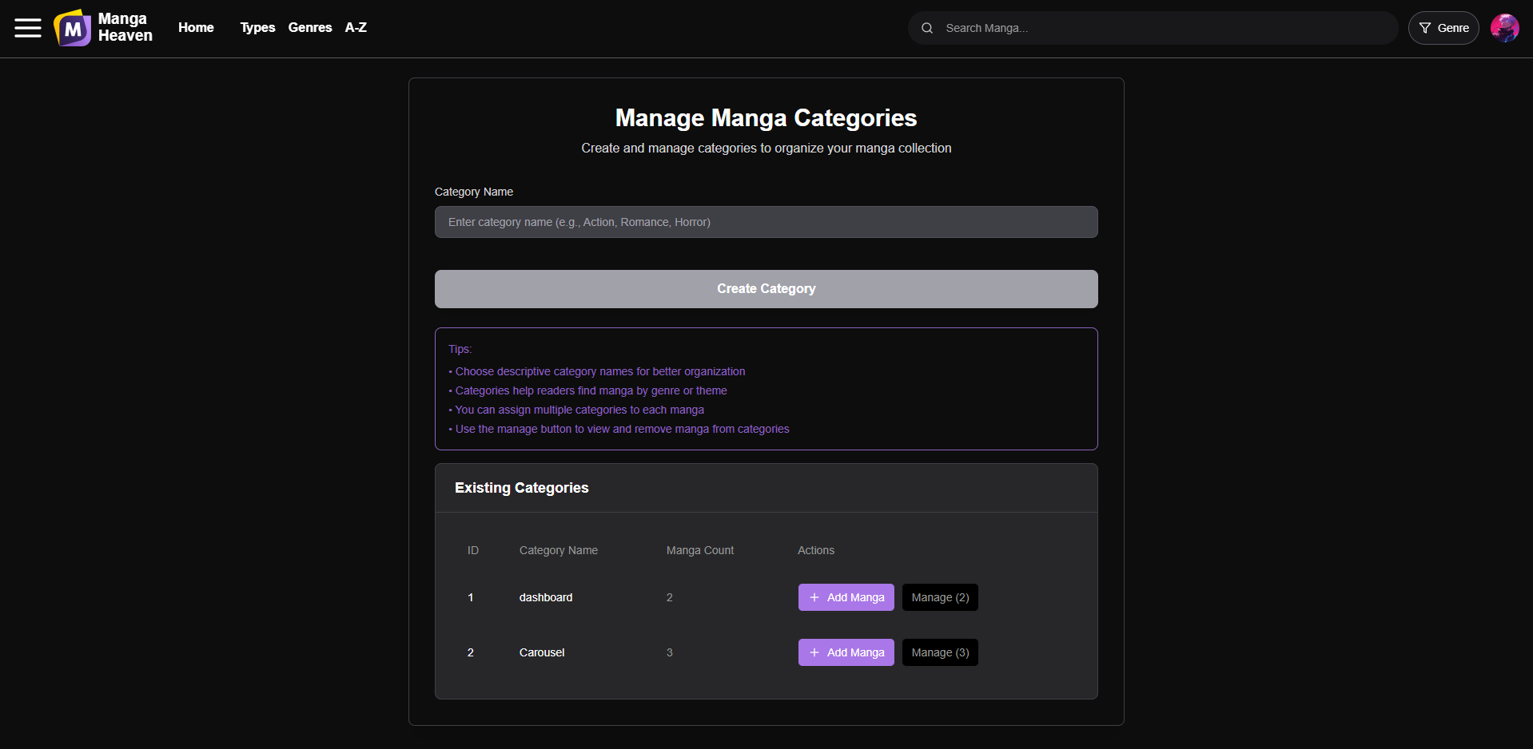Open the Genres menu

pyautogui.click(x=310, y=27)
